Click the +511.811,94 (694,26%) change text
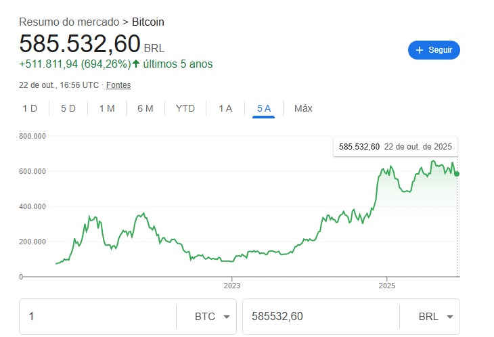 75,64
